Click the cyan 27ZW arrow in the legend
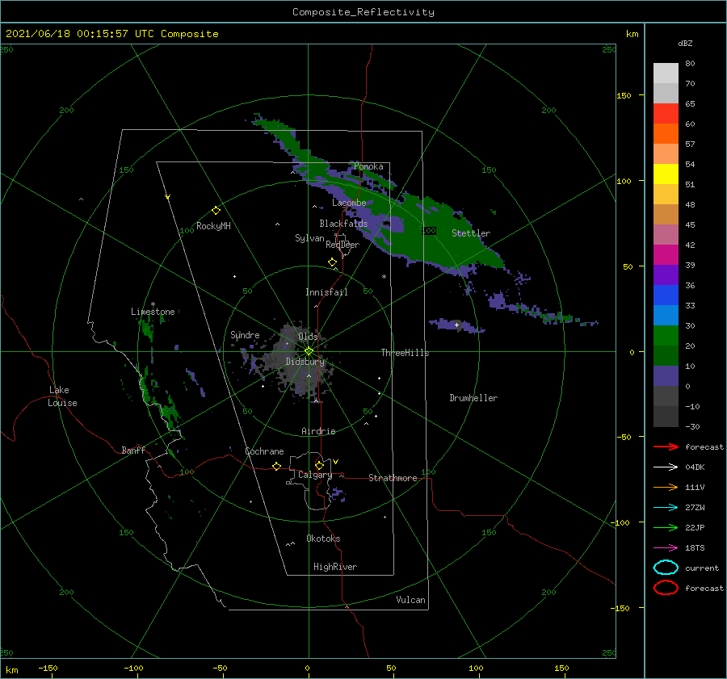Screen dimensions: 727x679 (x=666, y=508)
